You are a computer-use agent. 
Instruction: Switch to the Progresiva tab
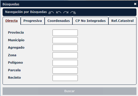(x=33, y=21)
